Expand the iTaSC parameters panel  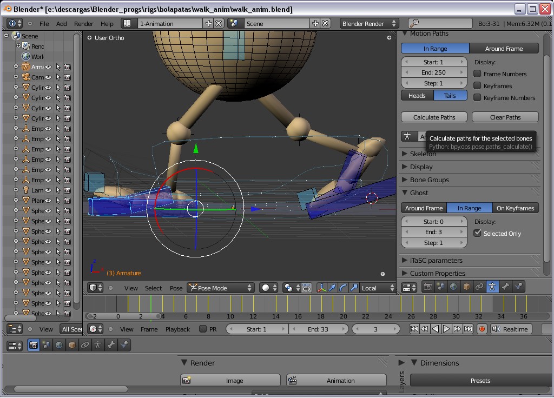click(405, 260)
